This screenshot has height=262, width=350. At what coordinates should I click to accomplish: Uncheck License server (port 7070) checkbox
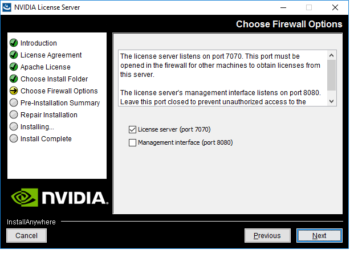133,130
